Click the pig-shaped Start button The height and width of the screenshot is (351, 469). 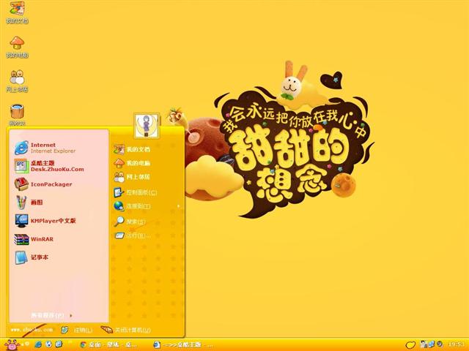pyautogui.click(x=12, y=344)
